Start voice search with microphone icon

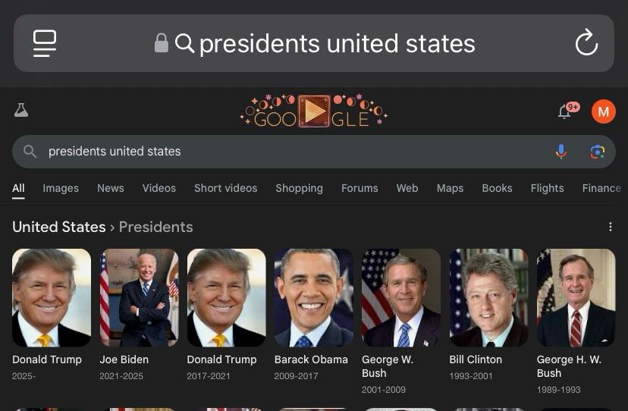coord(561,152)
